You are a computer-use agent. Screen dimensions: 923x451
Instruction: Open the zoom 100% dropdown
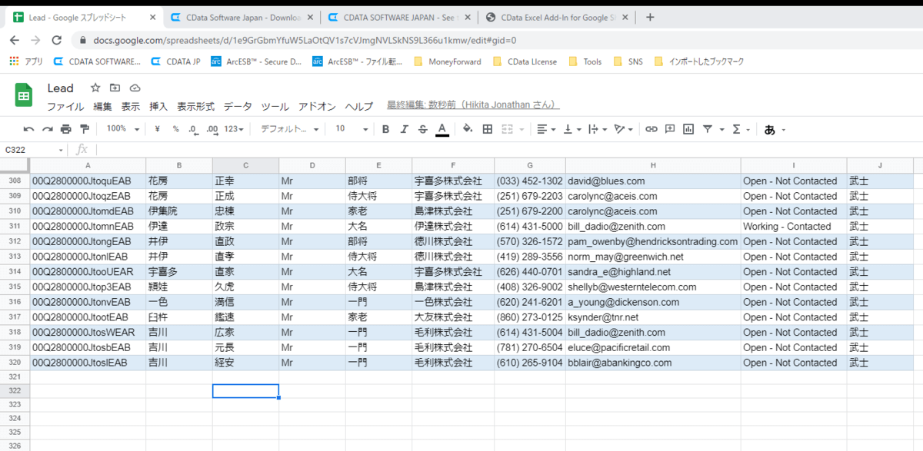click(x=122, y=129)
